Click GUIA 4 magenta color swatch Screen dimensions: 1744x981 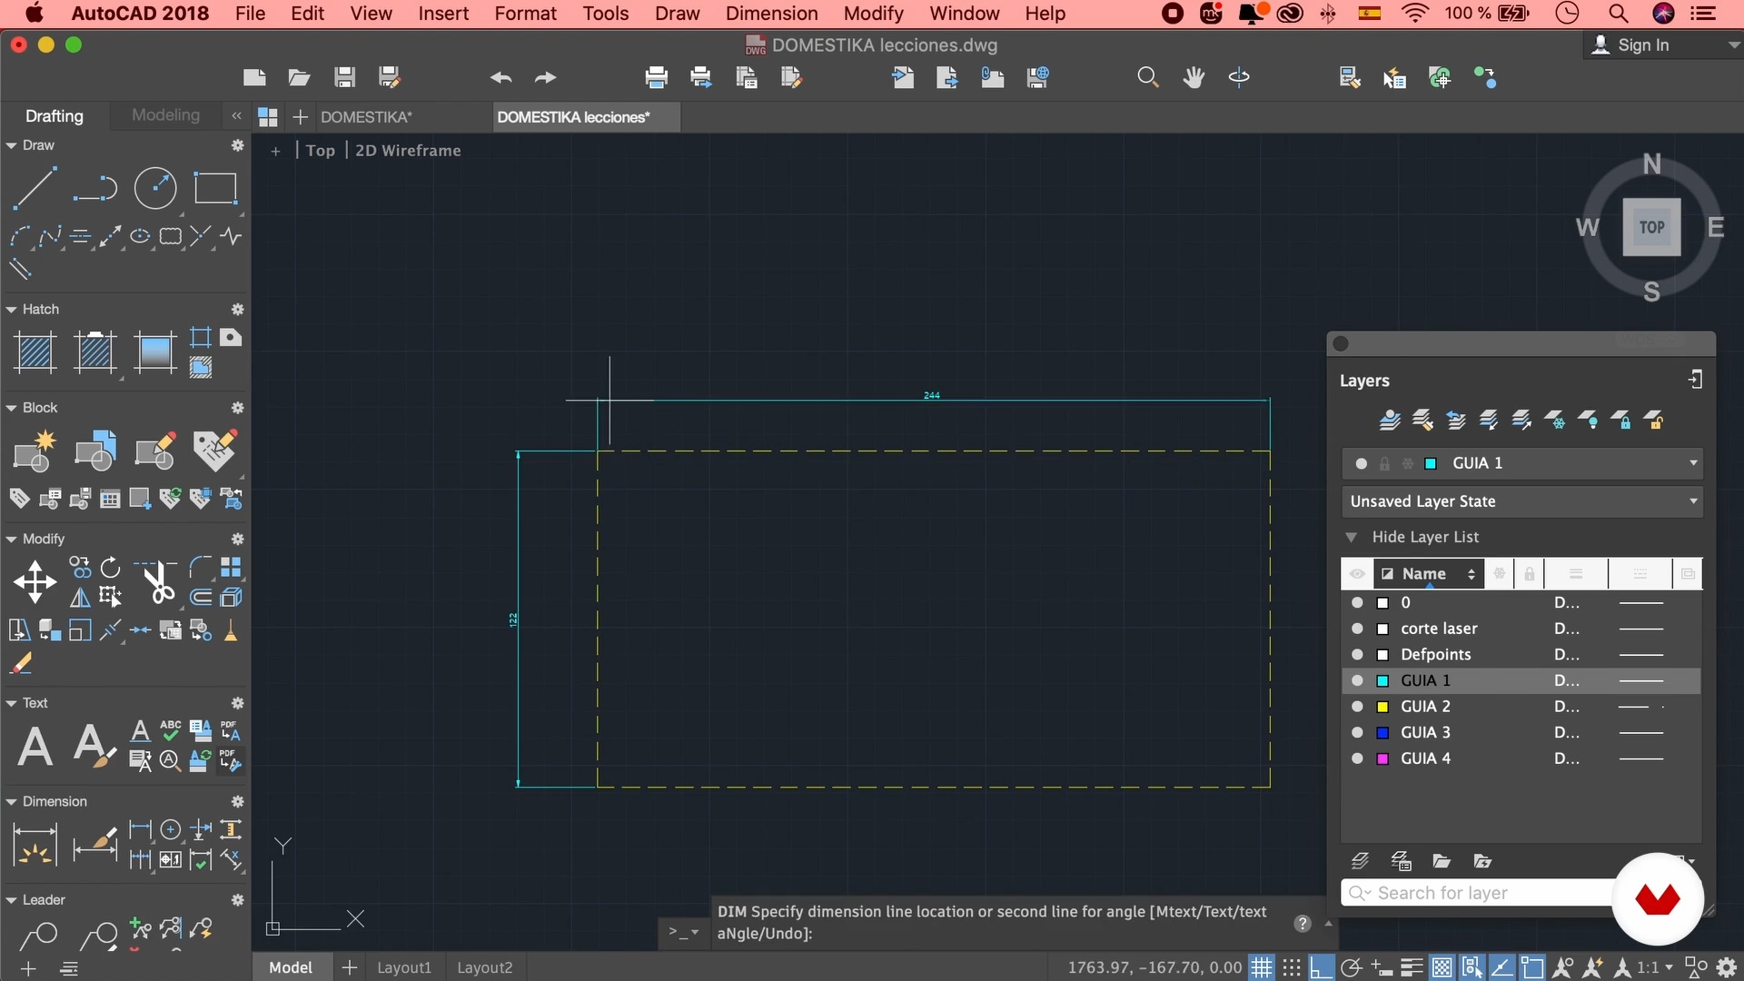(x=1382, y=758)
